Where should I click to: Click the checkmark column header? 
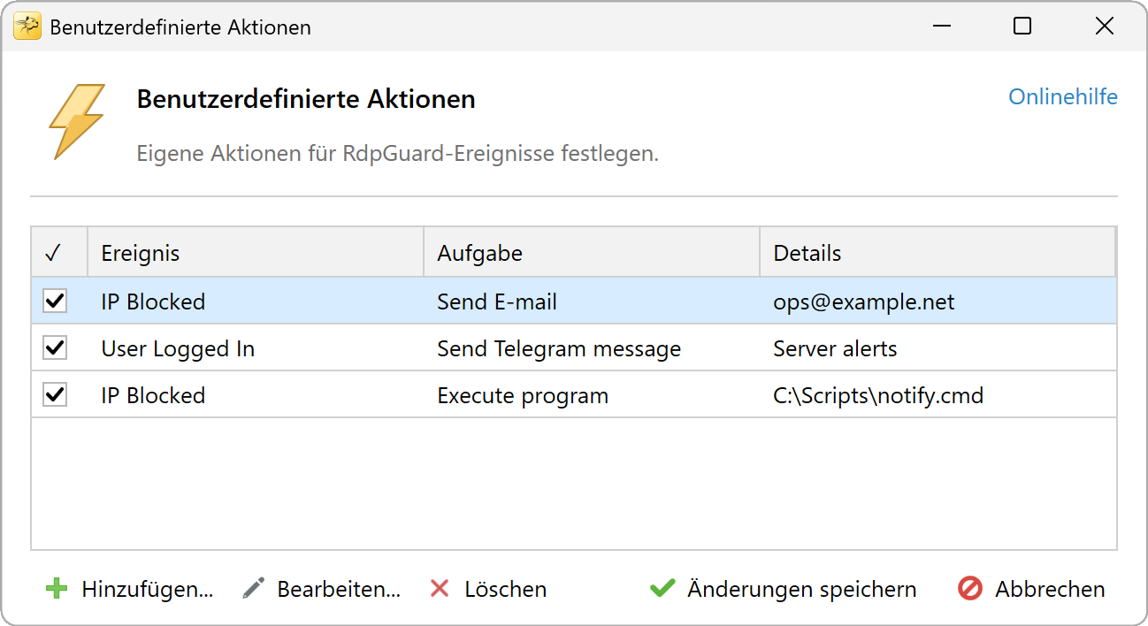pos(59,253)
